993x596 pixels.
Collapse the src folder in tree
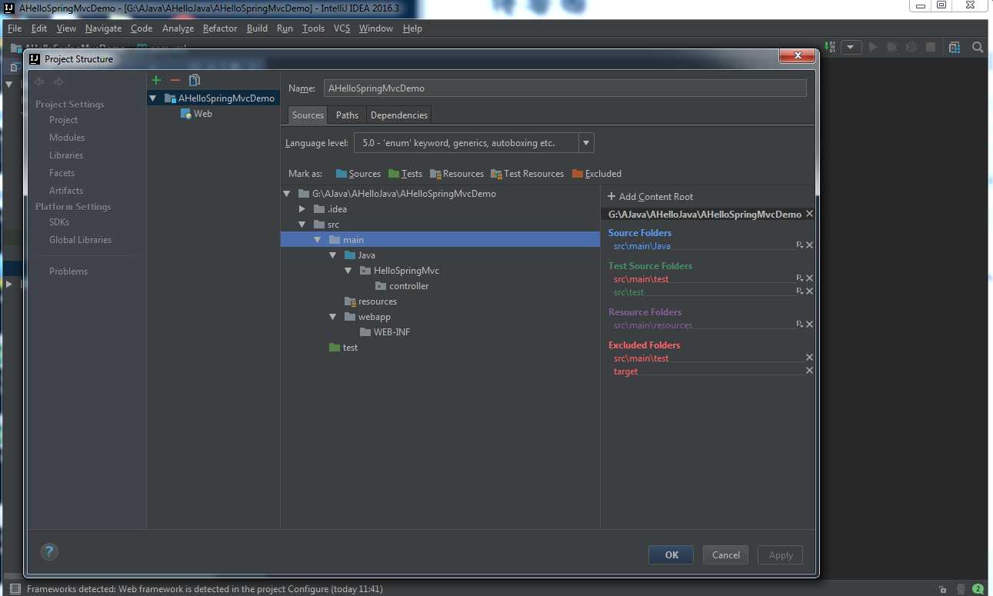pos(302,225)
